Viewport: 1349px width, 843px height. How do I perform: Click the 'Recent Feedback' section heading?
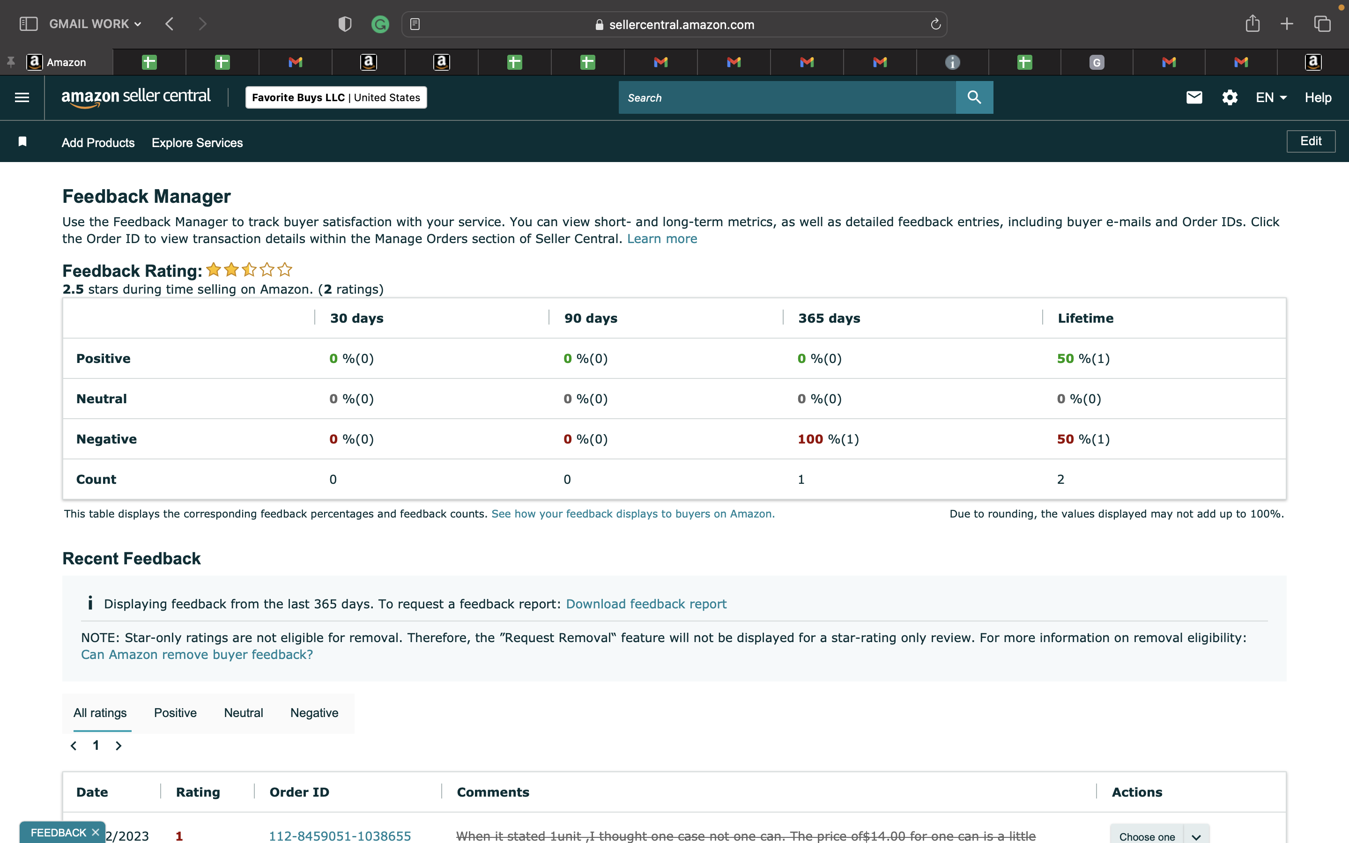132,559
